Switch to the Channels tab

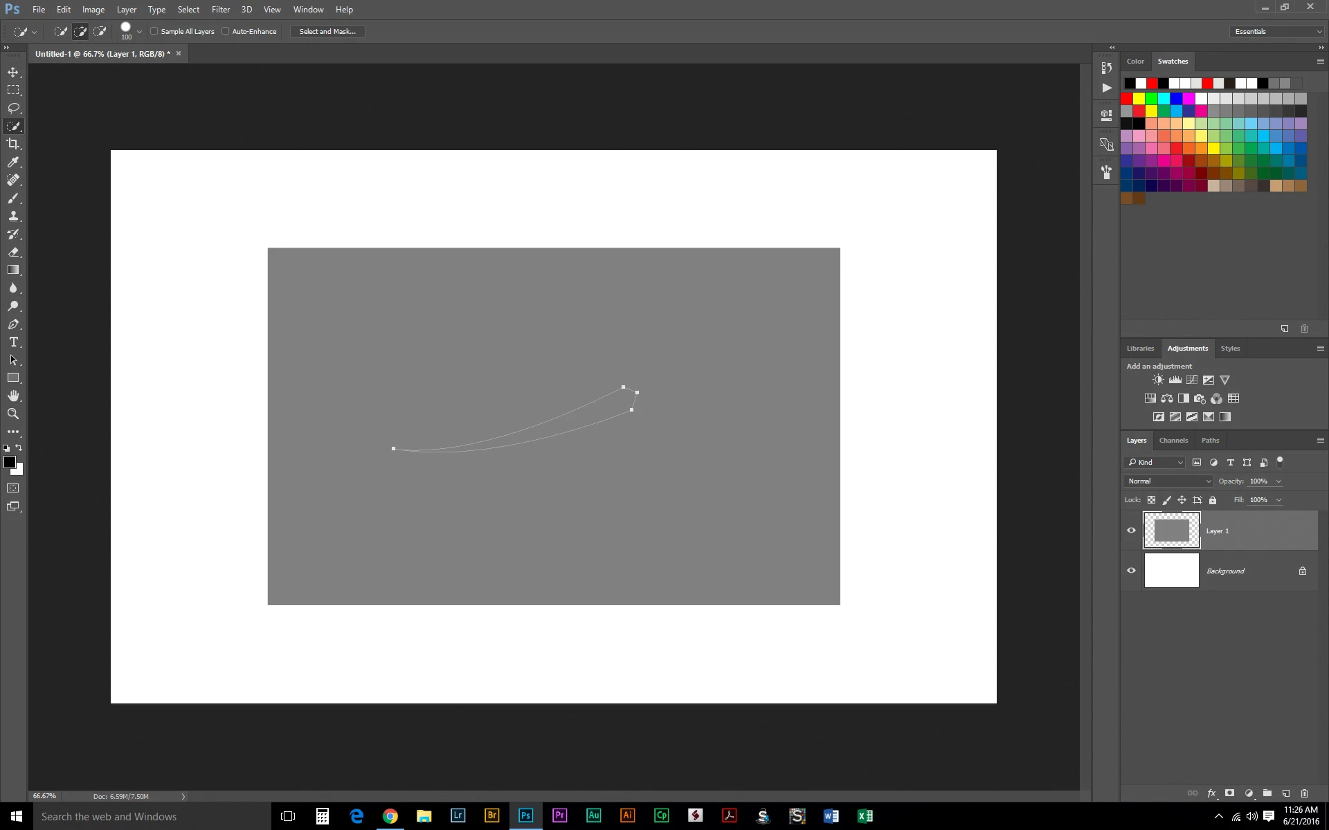pos(1173,441)
